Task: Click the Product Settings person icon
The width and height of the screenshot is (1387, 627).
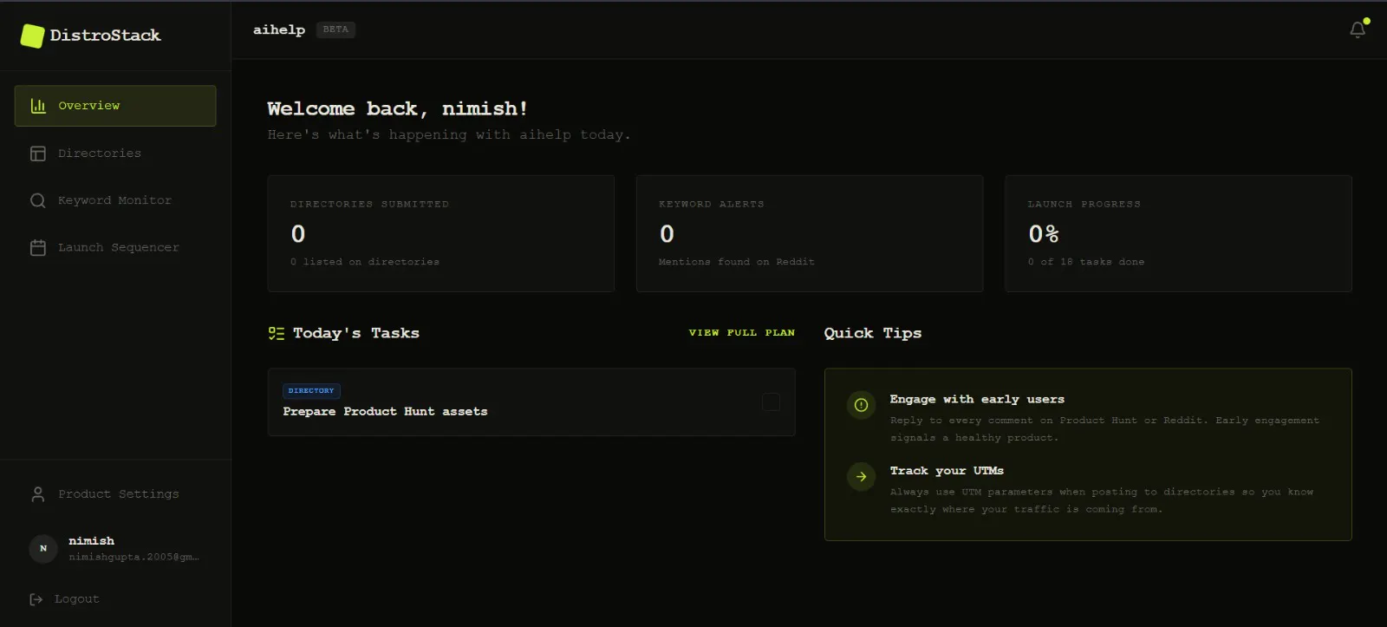Action: (x=38, y=494)
